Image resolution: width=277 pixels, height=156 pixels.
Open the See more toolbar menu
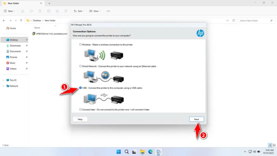tap(108, 11)
